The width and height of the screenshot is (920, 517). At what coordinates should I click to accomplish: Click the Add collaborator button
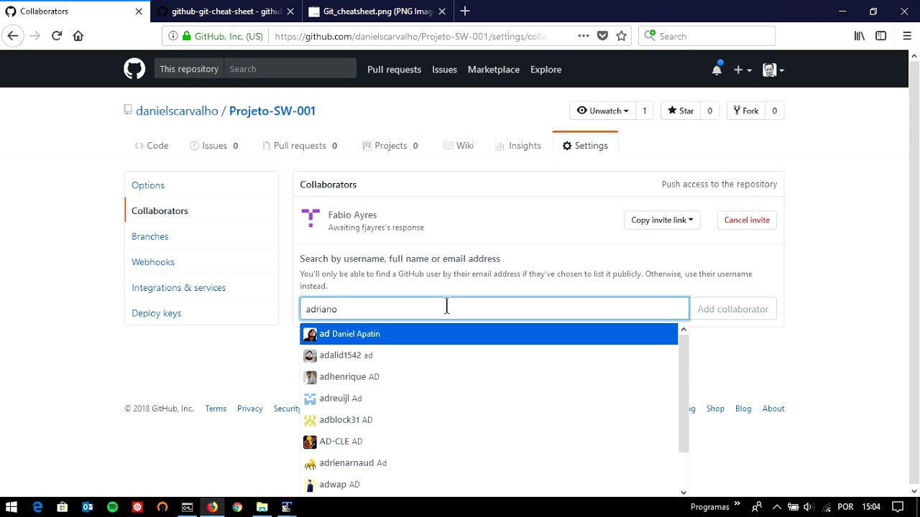(x=732, y=309)
